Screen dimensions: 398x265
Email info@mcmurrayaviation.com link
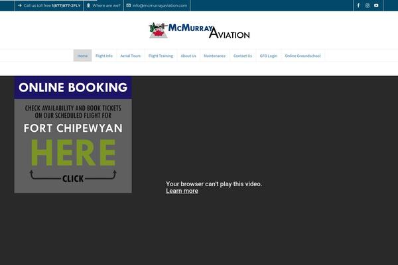point(160,5)
